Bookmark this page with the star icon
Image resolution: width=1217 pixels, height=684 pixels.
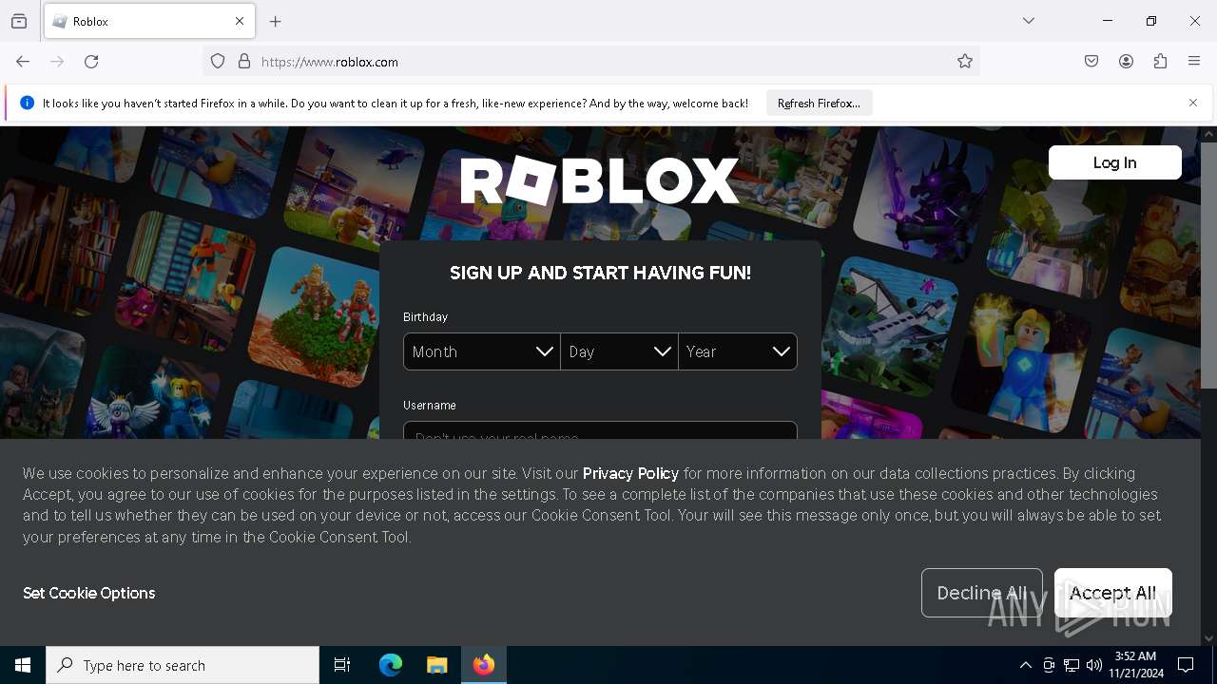tap(965, 62)
